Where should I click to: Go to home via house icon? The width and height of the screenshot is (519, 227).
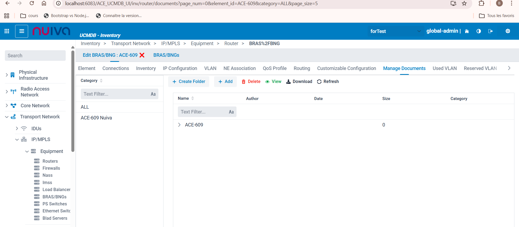[x=467, y=31]
